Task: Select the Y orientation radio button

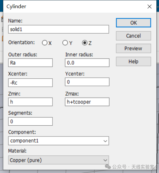Action: click(65, 43)
